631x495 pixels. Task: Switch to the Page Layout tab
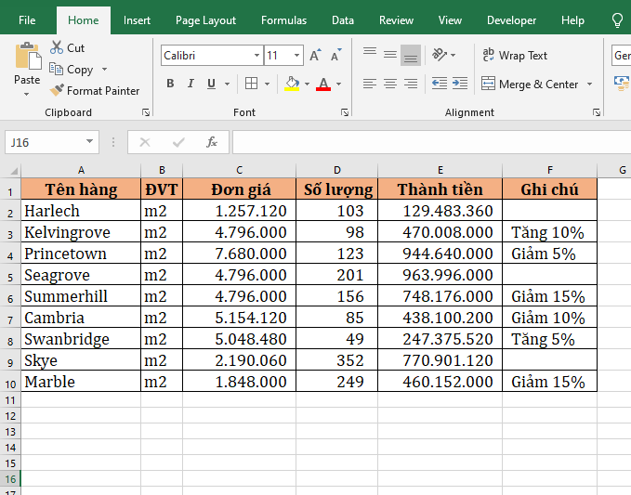tap(205, 20)
